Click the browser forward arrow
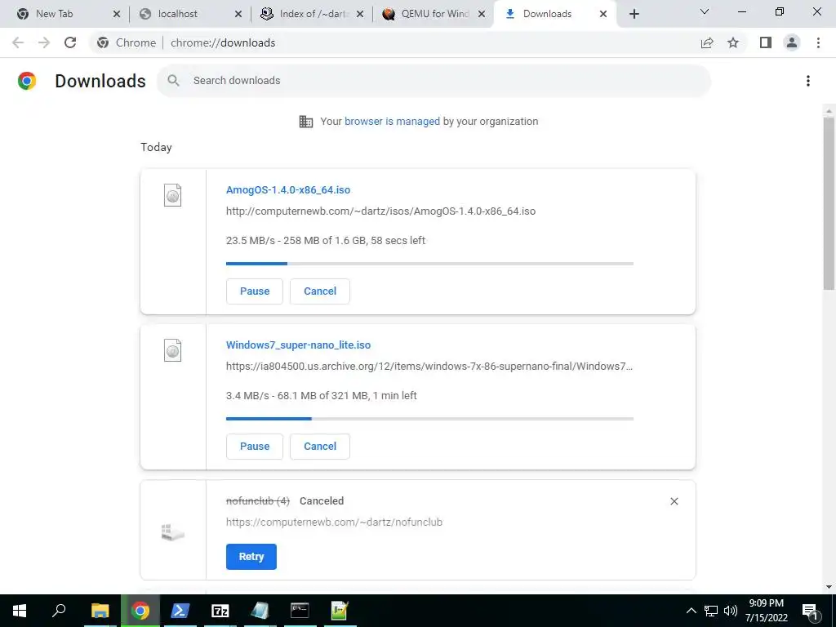This screenshot has width=836, height=627. [44, 42]
